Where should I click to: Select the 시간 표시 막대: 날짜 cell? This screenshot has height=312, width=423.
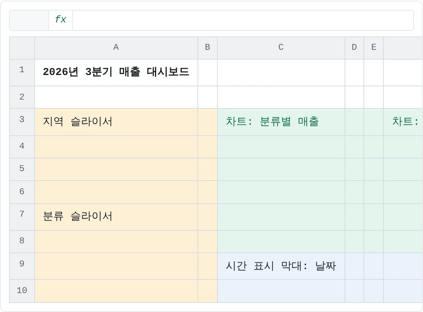pyautogui.click(x=281, y=266)
